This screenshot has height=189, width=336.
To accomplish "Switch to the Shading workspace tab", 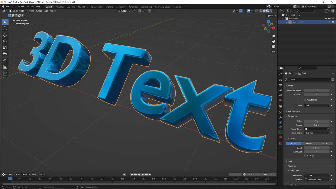I will coord(109,7).
